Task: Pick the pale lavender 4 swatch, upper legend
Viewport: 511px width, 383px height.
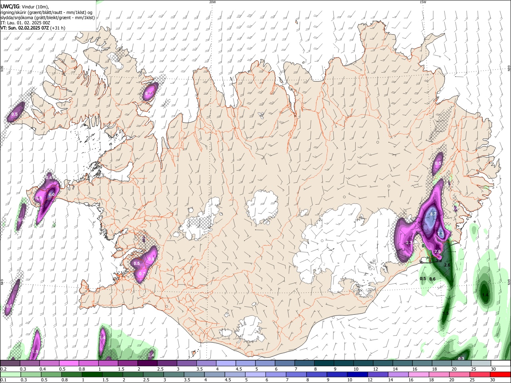Action: [x=226, y=363]
